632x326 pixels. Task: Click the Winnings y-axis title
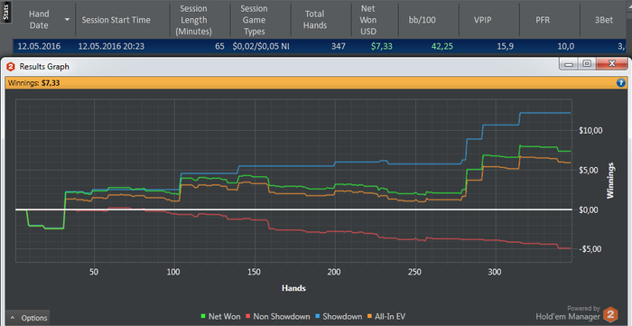click(610, 180)
